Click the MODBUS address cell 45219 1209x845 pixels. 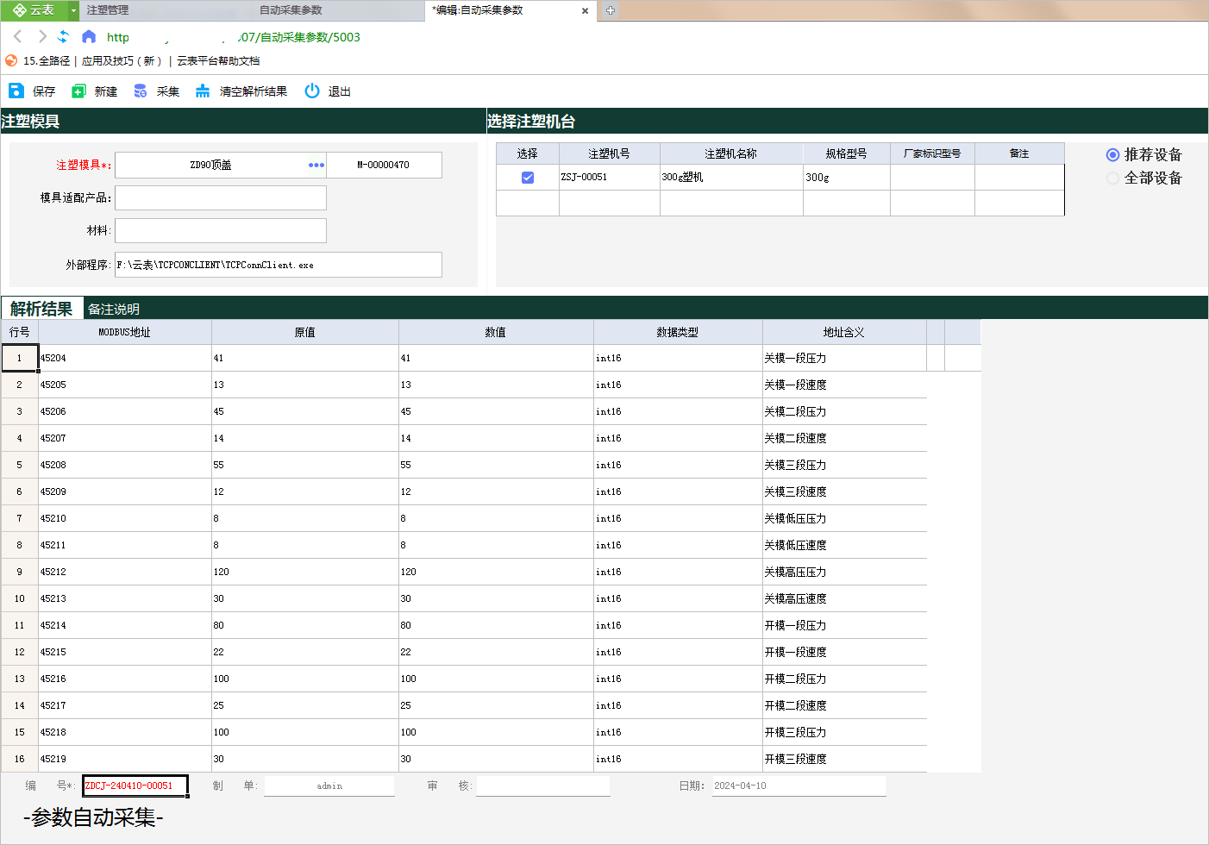tap(124, 759)
